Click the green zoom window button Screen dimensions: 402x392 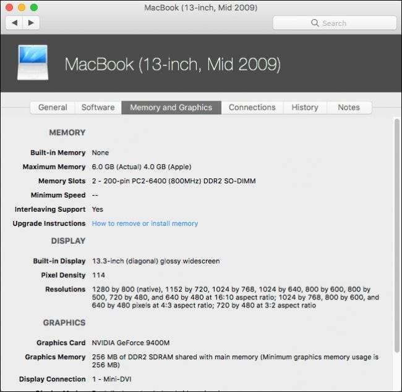coord(34,7)
